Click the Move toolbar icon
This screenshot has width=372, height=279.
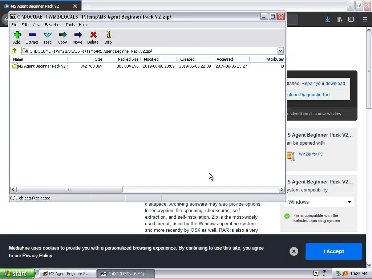point(78,35)
